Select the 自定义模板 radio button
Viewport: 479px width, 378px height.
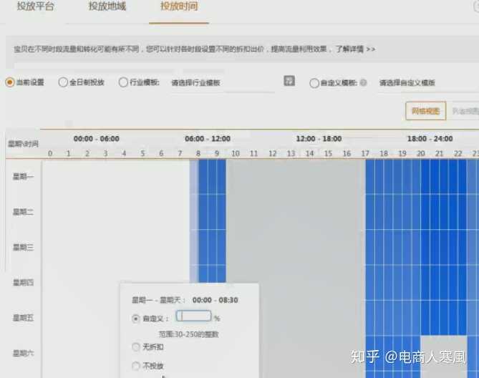click(x=314, y=83)
